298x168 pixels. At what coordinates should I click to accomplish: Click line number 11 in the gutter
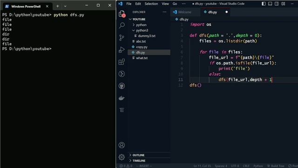(180, 80)
